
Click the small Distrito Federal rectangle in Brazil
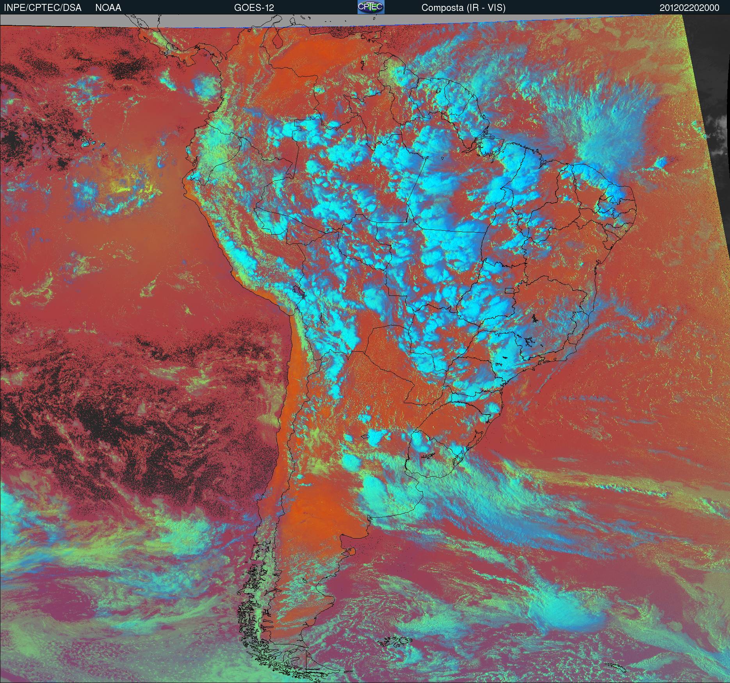tap(510, 290)
